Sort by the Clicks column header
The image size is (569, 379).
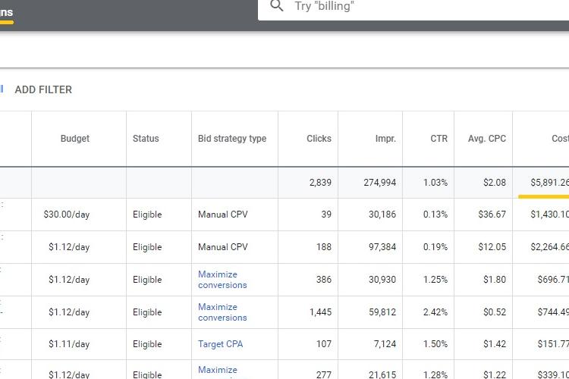pos(319,139)
